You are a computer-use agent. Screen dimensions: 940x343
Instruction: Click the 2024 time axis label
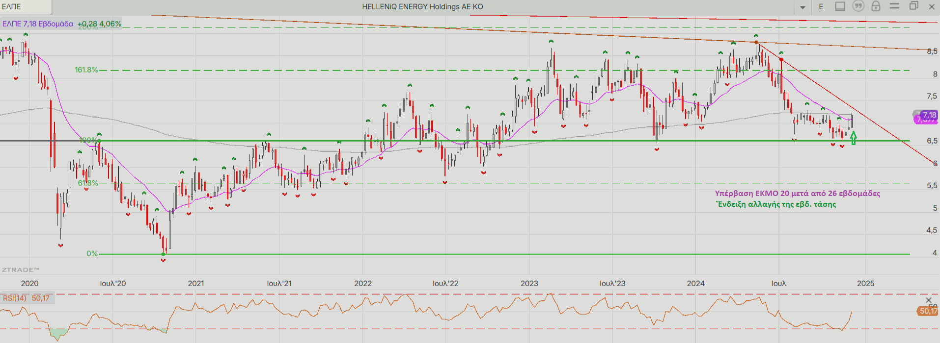pyautogui.click(x=695, y=283)
